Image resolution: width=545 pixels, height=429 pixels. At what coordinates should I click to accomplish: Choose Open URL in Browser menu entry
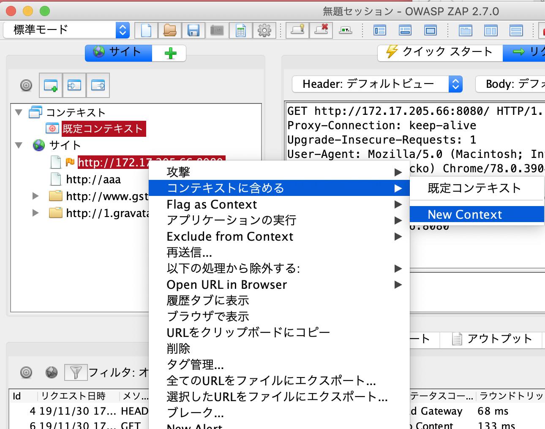coord(226,285)
